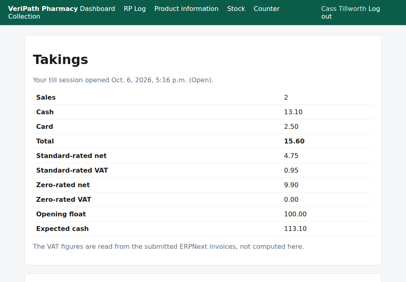Screen dimensions: 406x282
Task: Open the Collection page
Action: pos(24,16)
